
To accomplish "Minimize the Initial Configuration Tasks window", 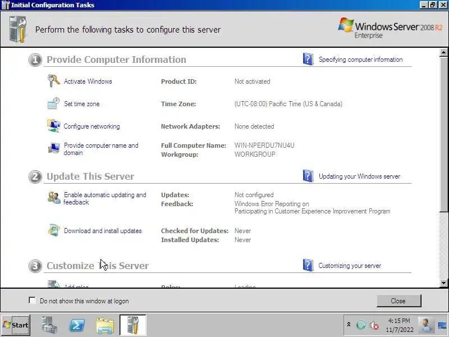I will coord(424,5).
